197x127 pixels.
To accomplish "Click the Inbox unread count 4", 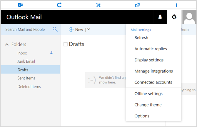I will coord(51,53).
